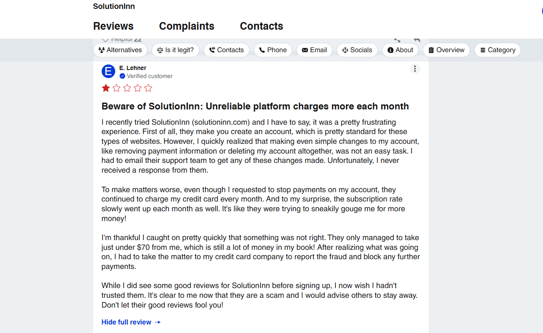Viewport: 543px width, 333px height.
Task: Click E. Lehner's blue avatar icon
Action: tap(108, 72)
